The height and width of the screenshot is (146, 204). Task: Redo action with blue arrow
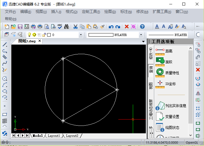point(118,27)
